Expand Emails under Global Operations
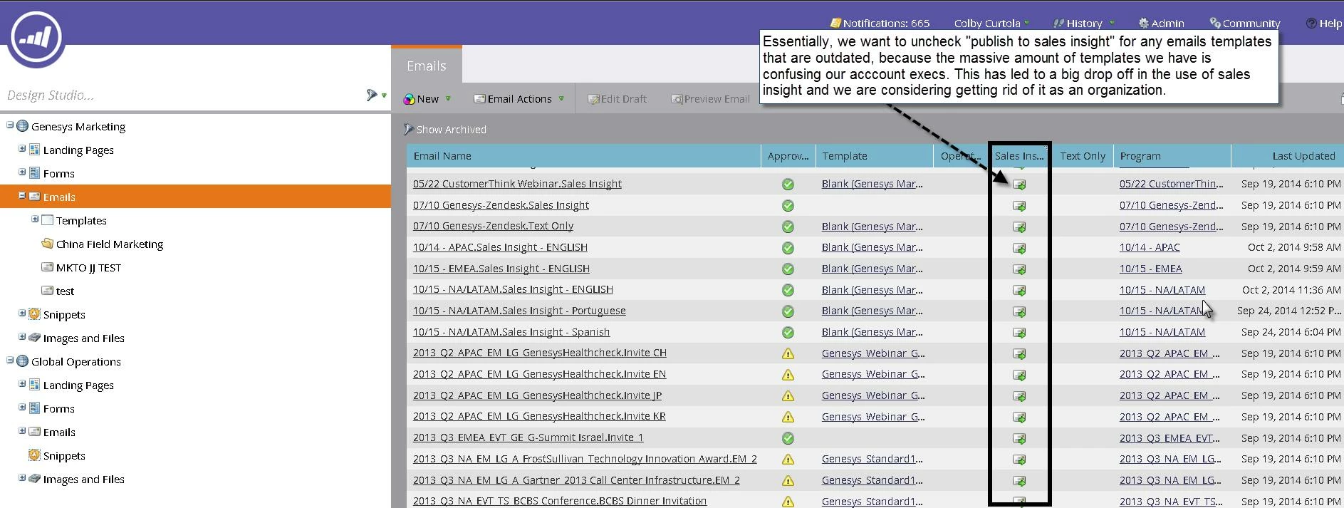Image resolution: width=1344 pixels, height=508 pixels. click(22, 431)
